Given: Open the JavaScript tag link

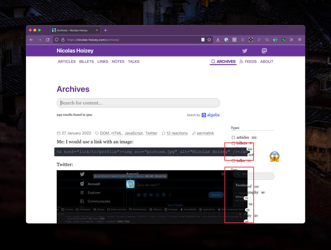Looking at the screenshot, I should tap(134, 133).
